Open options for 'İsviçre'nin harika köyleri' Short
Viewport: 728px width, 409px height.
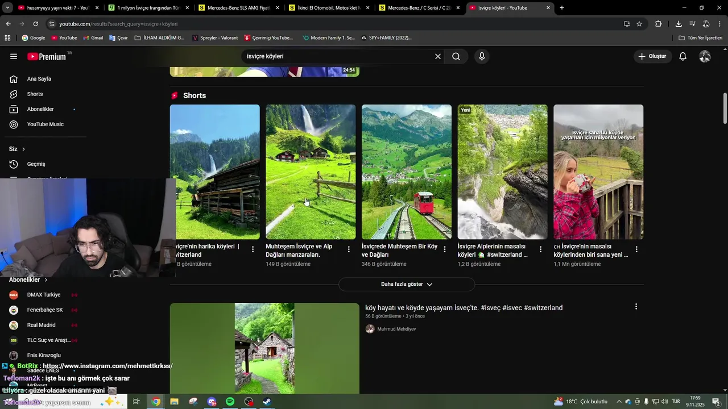pyautogui.click(x=253, y=249)
